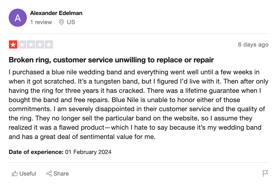Click the location pin icon next to US
Screen dimensions: 277x184
click(x=61, y=22)
